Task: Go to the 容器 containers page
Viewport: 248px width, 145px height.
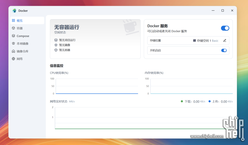Action: pos(27,28)
